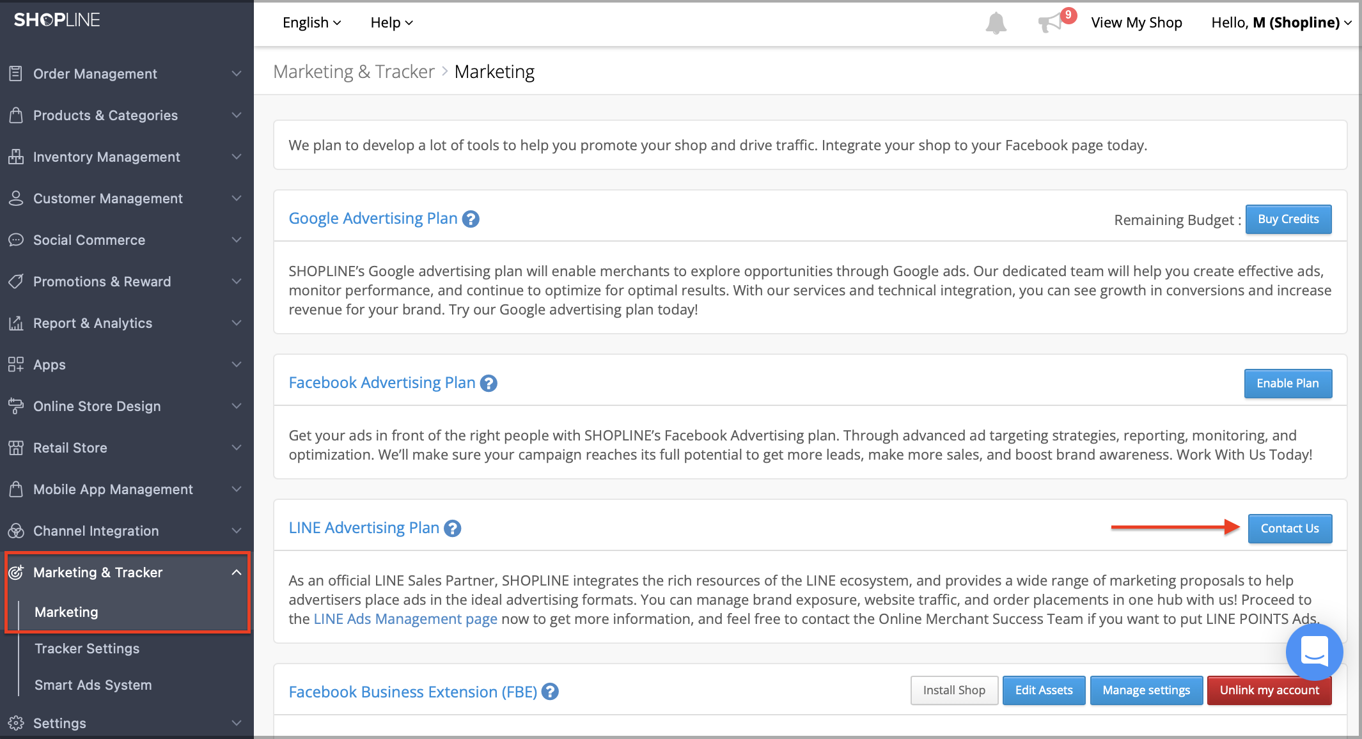Expand Order Management with its chevron

(x=237, y=74)
